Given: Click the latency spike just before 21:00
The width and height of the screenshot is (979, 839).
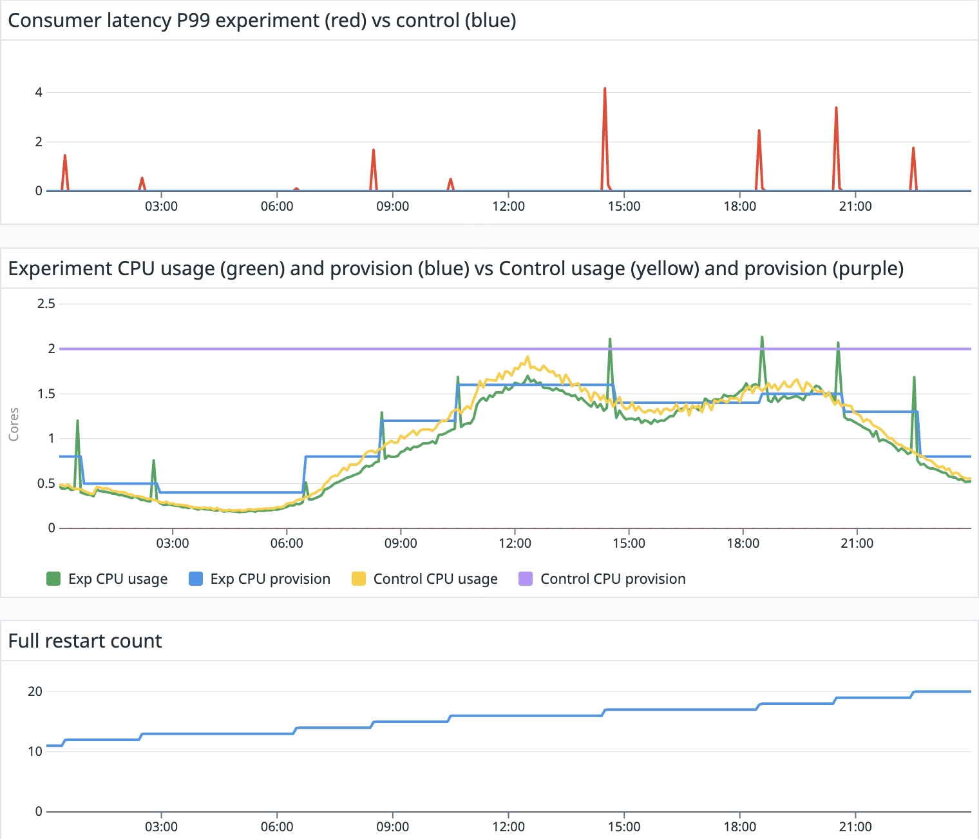Looking at the screenshot, I should 836,110.
